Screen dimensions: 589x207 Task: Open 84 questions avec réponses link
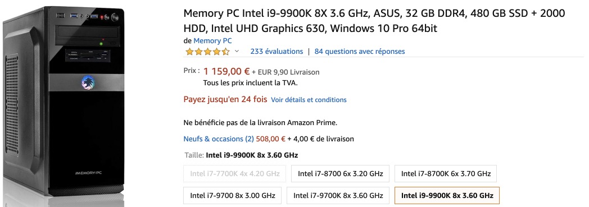click(x=360, y=52)
